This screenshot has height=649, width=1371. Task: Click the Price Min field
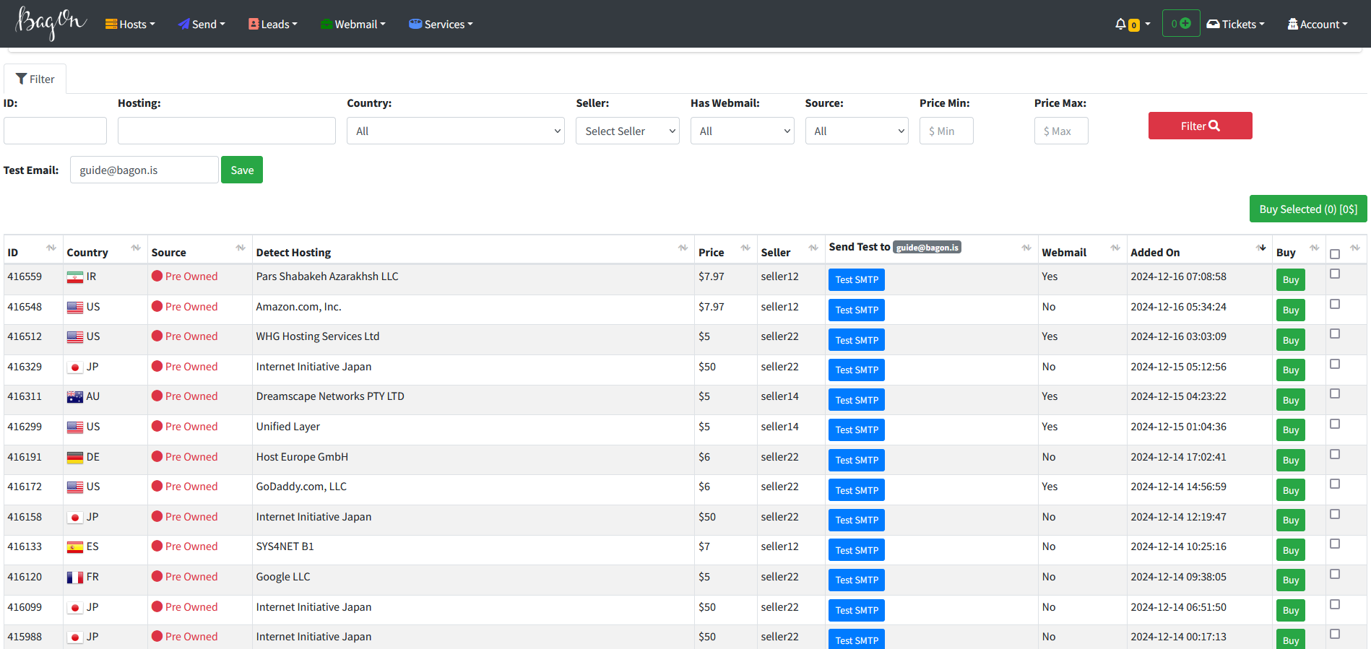pos(946,131)
